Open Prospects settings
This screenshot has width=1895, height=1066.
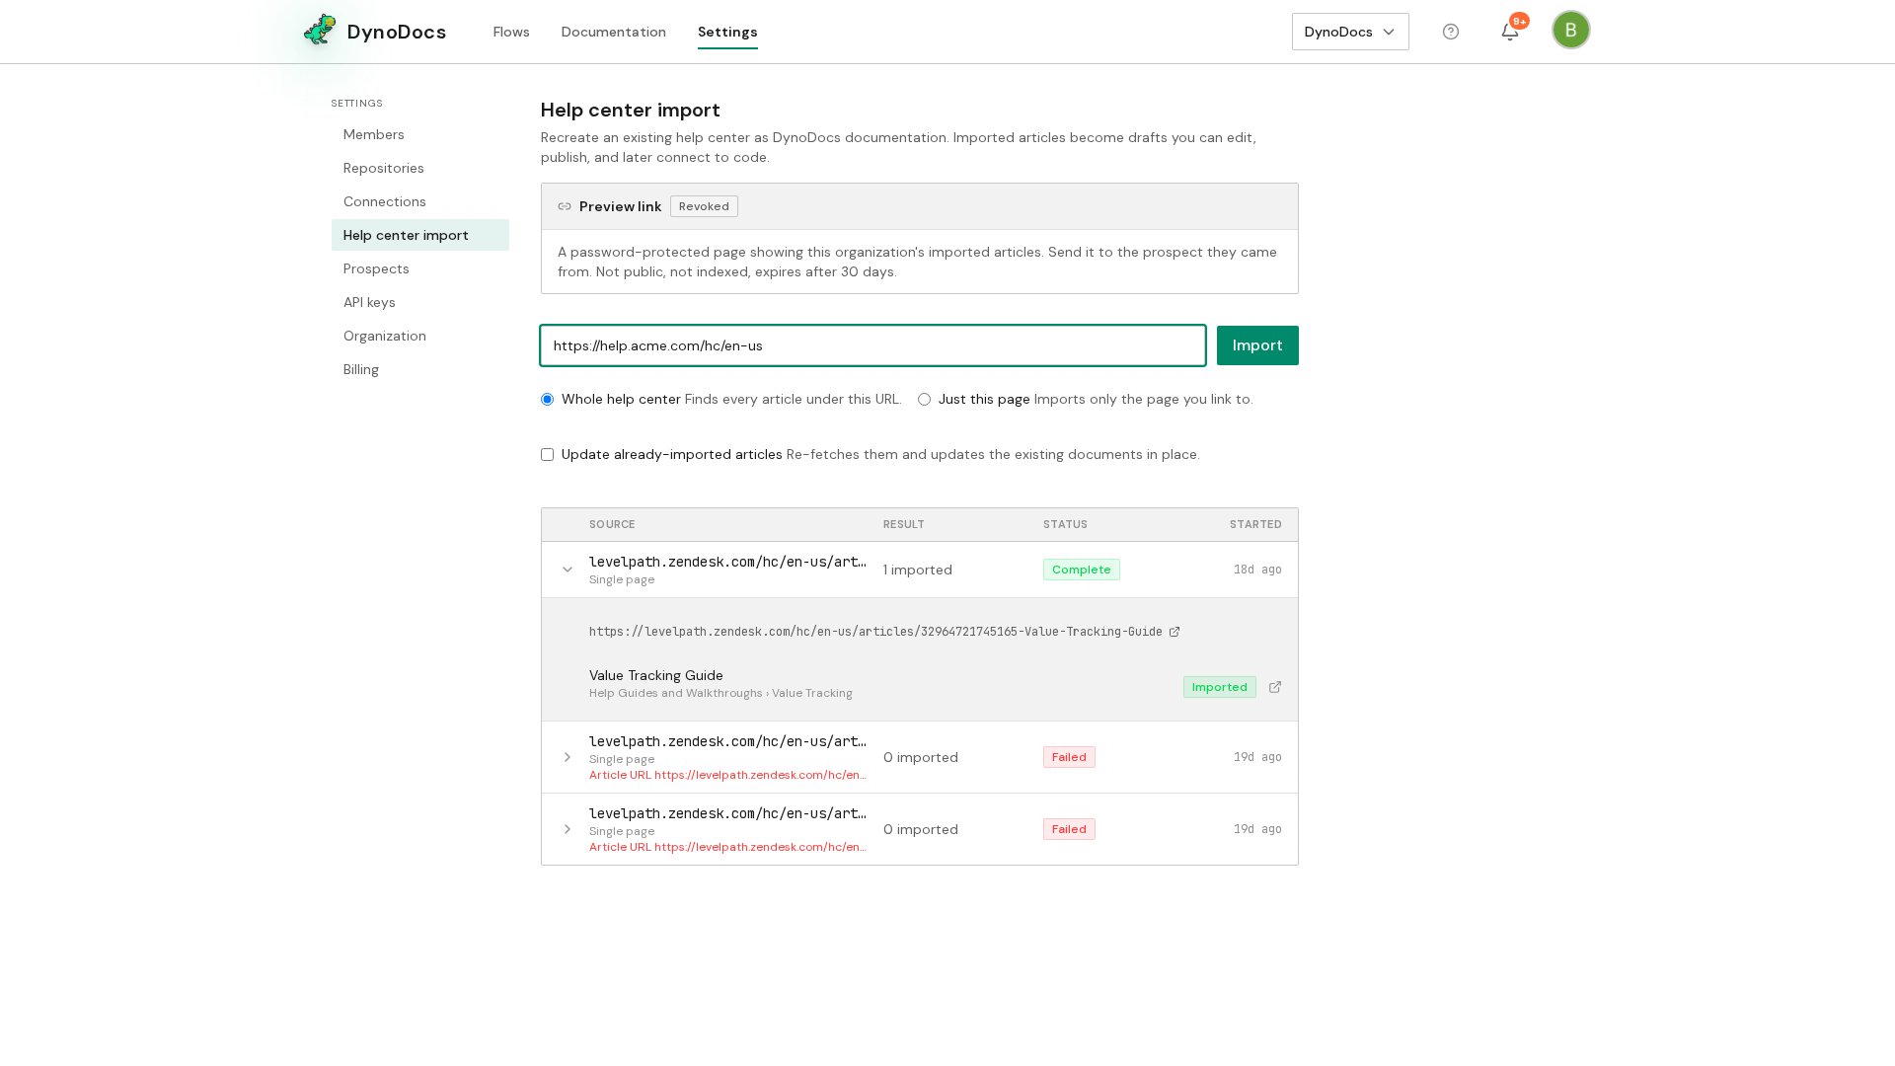tap(420, 268)
